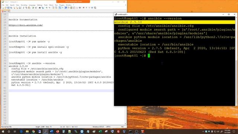Open the Function List panel
This screenshot has width=238, height=134.
tap(74, 8)
